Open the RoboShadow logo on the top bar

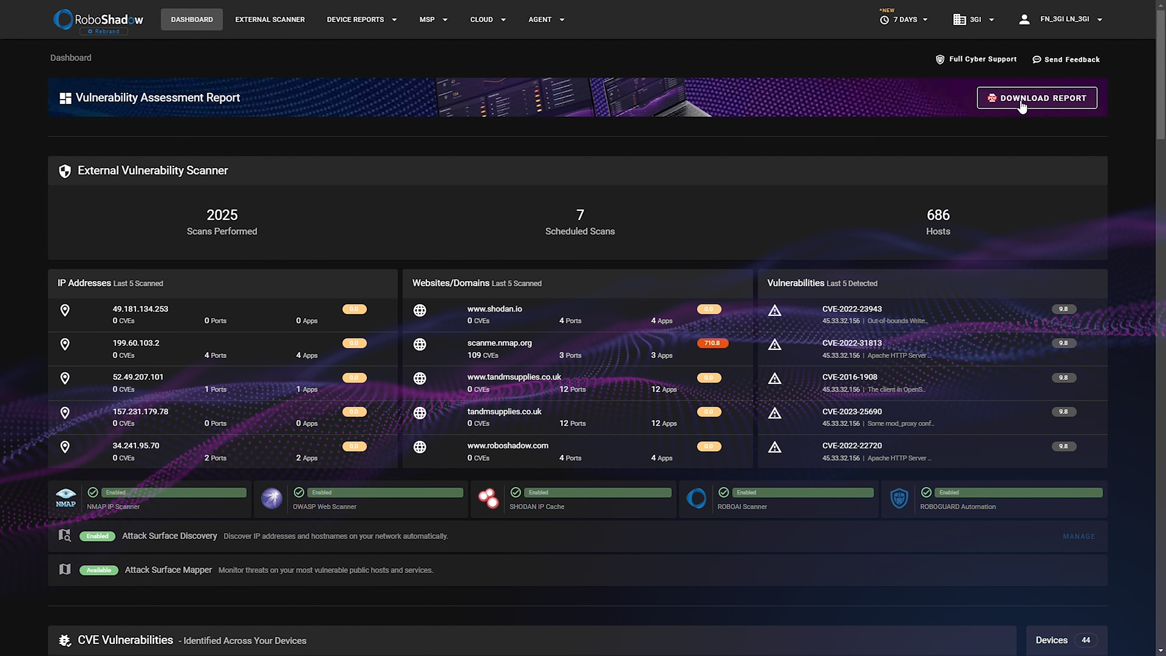pos(98,19)
